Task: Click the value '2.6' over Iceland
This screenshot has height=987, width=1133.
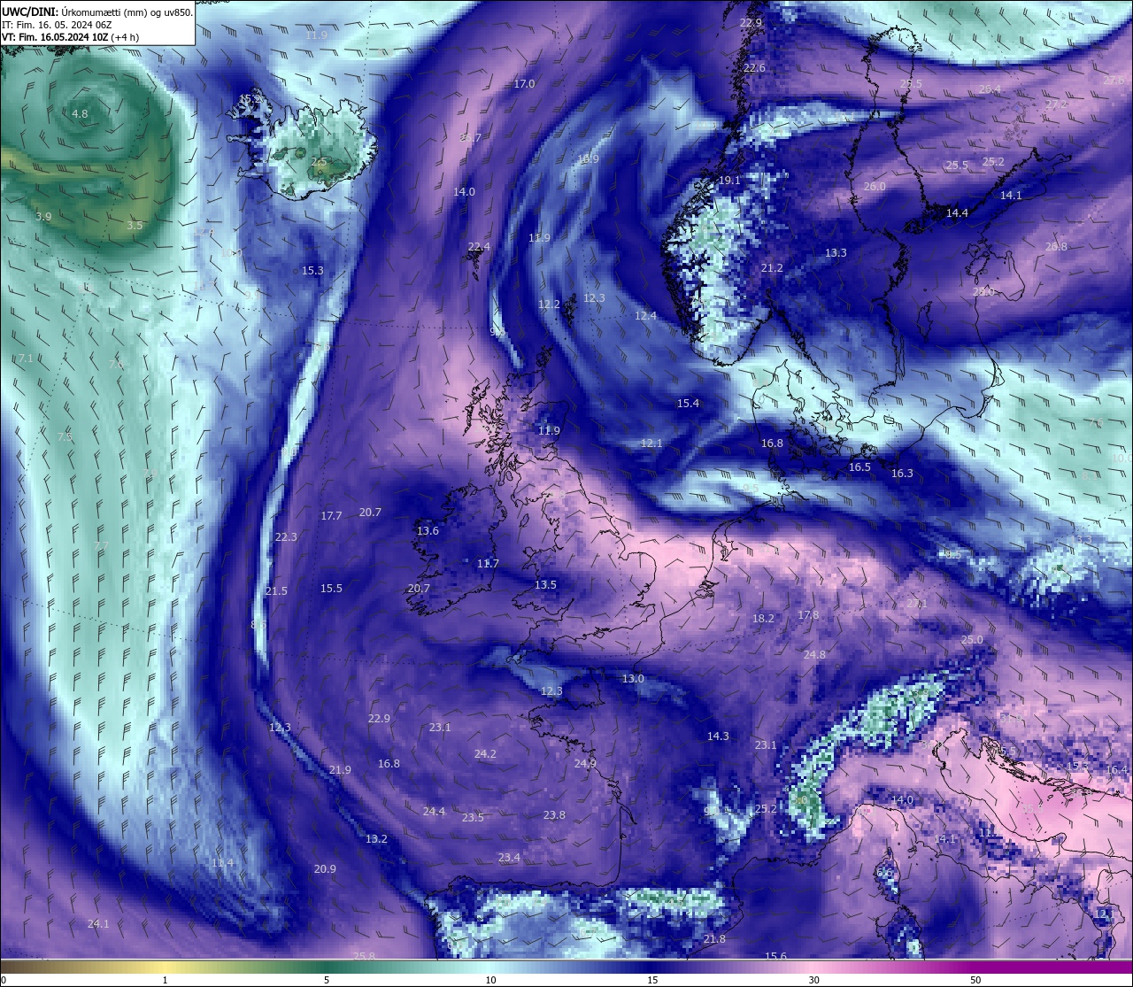Action: [319, 161]
